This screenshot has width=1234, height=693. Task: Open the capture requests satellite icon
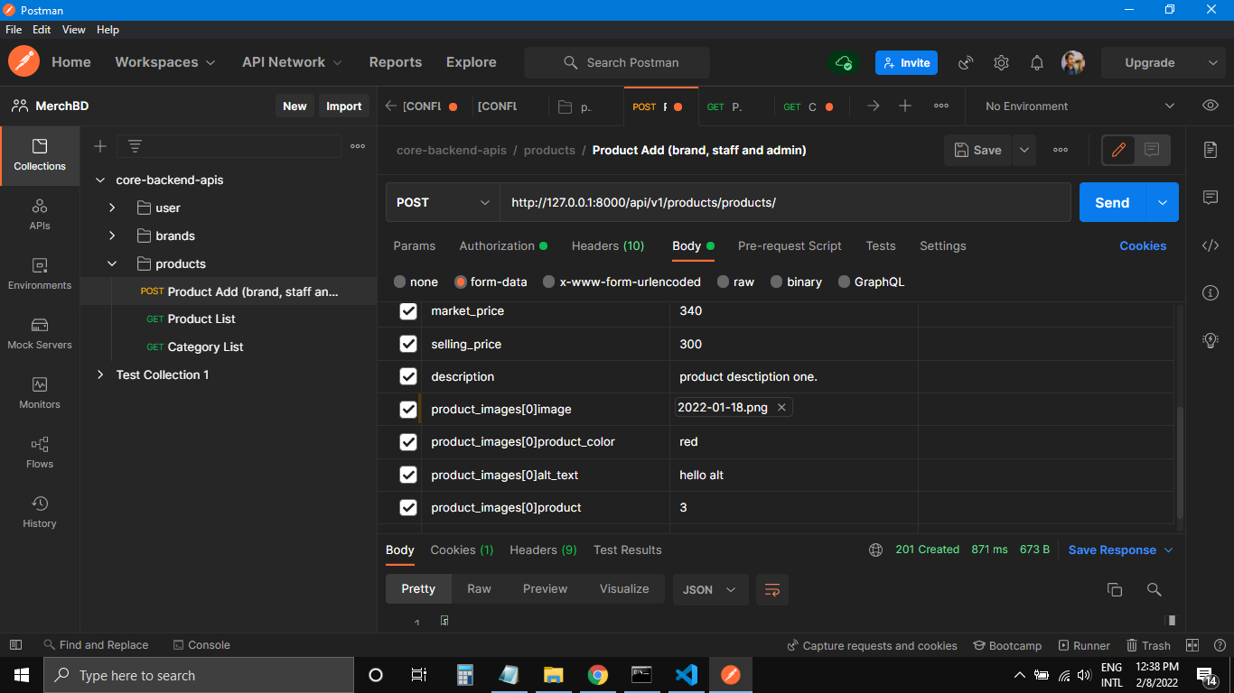point(966,62)
